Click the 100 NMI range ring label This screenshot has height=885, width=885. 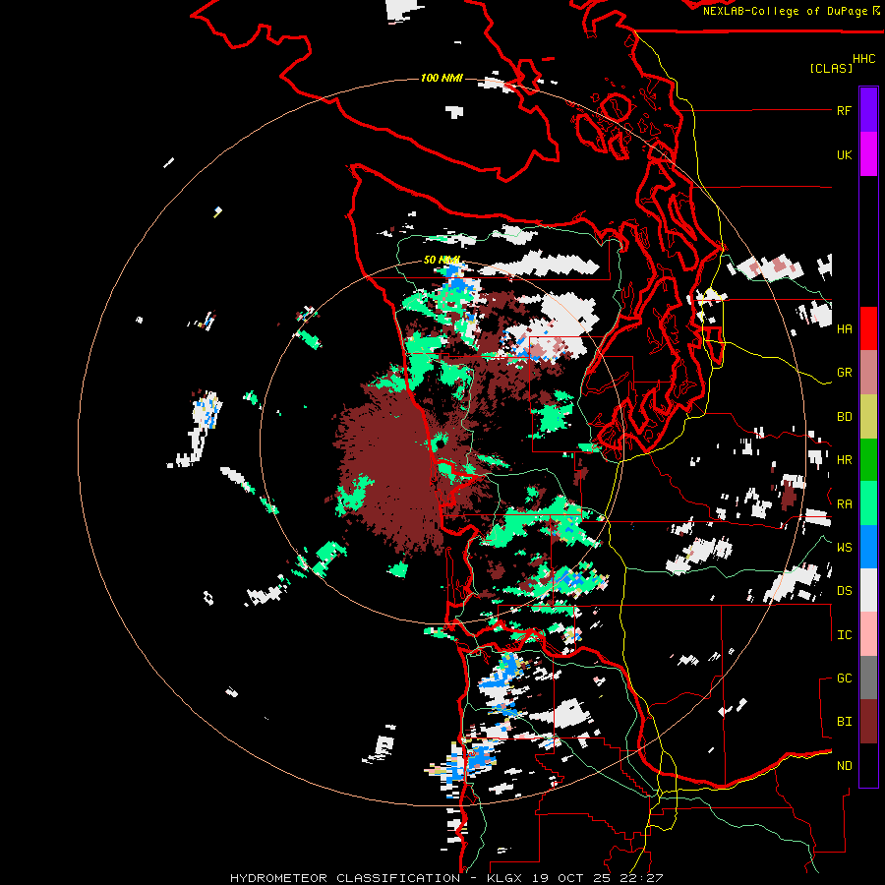tap(442, 78)
